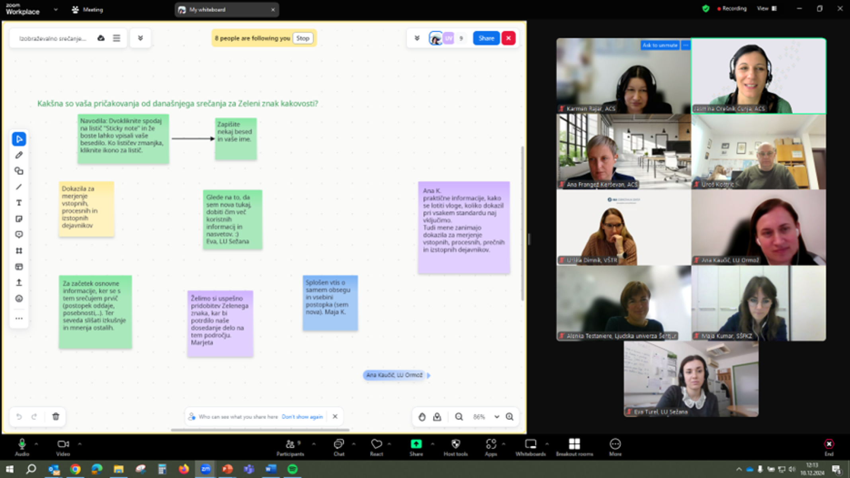Toggle the Video camera

63,447
